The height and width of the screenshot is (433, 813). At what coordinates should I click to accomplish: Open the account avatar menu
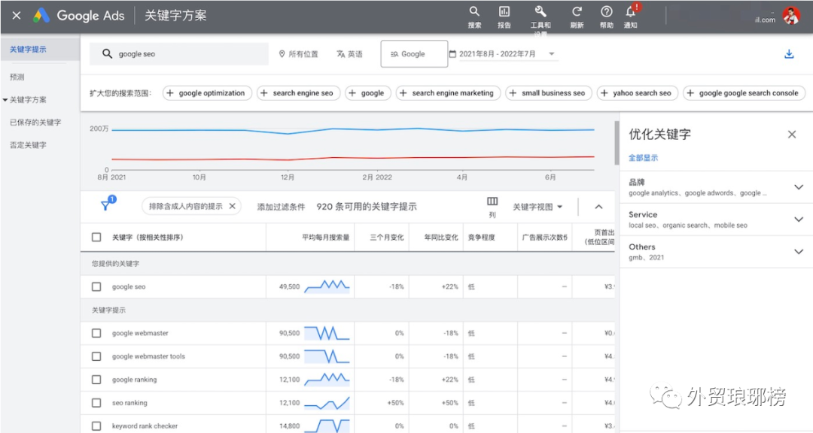click(x=791, y=16)
